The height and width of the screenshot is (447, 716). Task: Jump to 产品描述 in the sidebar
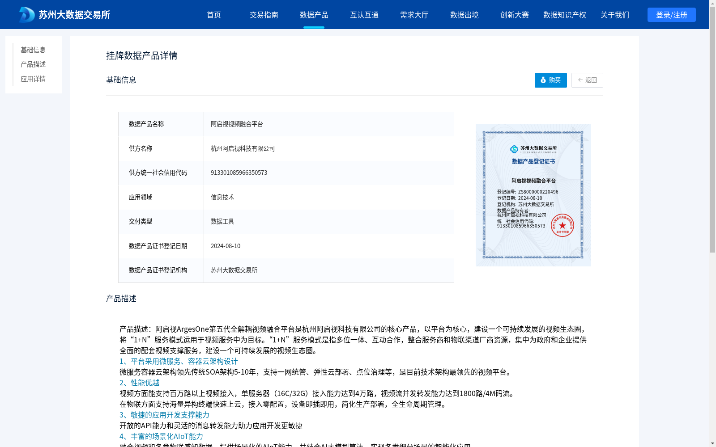(33, 64)
